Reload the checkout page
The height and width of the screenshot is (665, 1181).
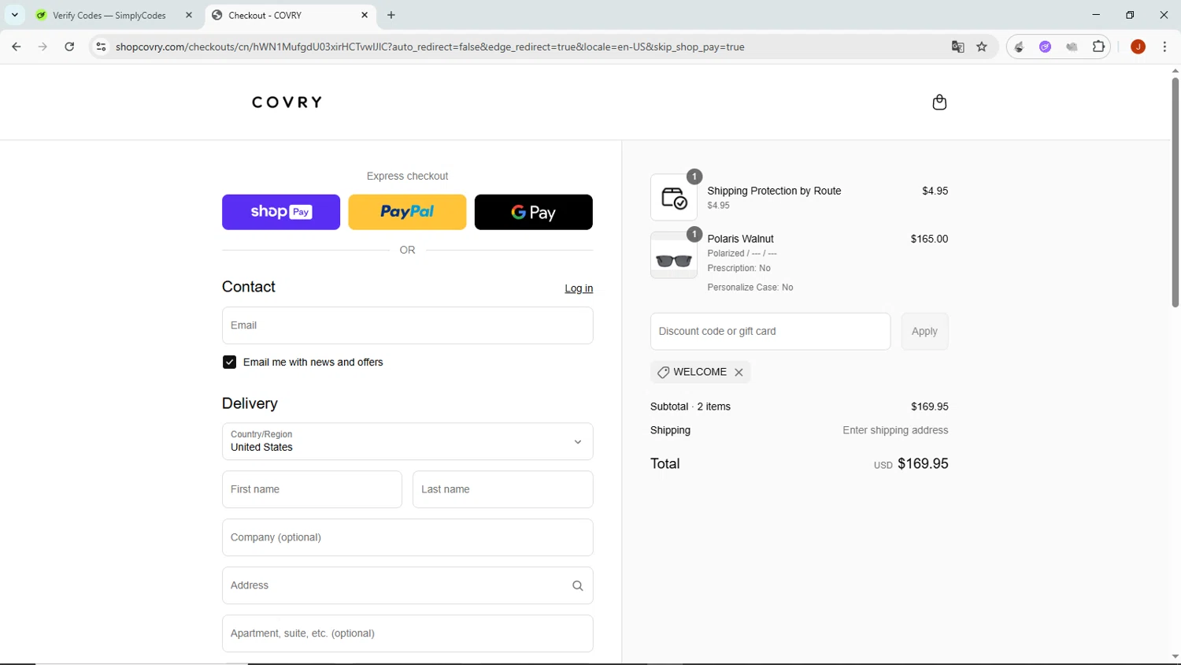click(69, 46)
